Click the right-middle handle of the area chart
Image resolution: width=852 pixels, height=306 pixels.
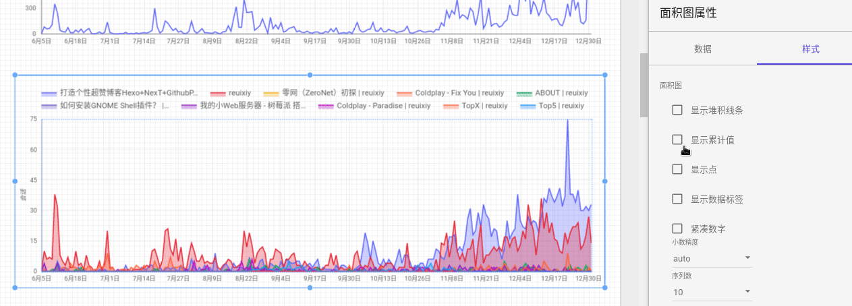[x=604, y=181]
